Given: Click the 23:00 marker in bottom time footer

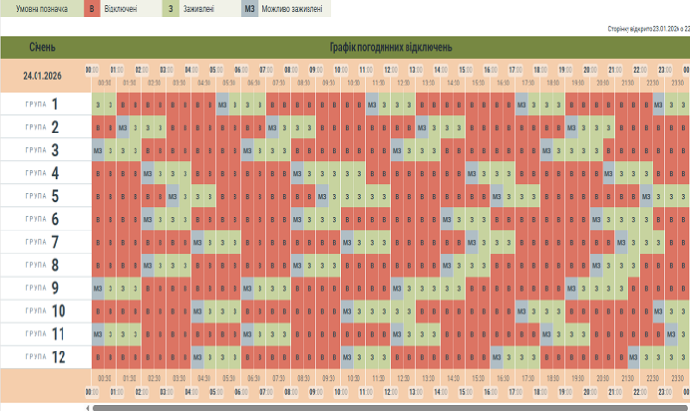Looking at the screenshot, I should 663,393.
